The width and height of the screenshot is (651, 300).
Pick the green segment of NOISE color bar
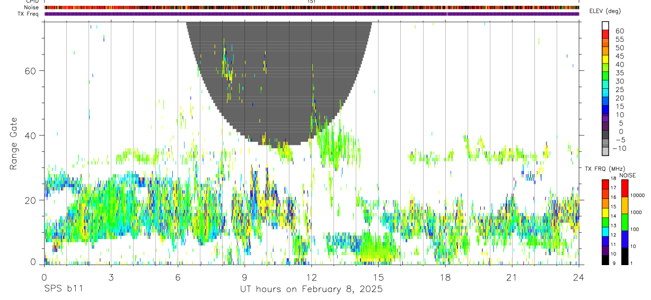coord(624,222)
